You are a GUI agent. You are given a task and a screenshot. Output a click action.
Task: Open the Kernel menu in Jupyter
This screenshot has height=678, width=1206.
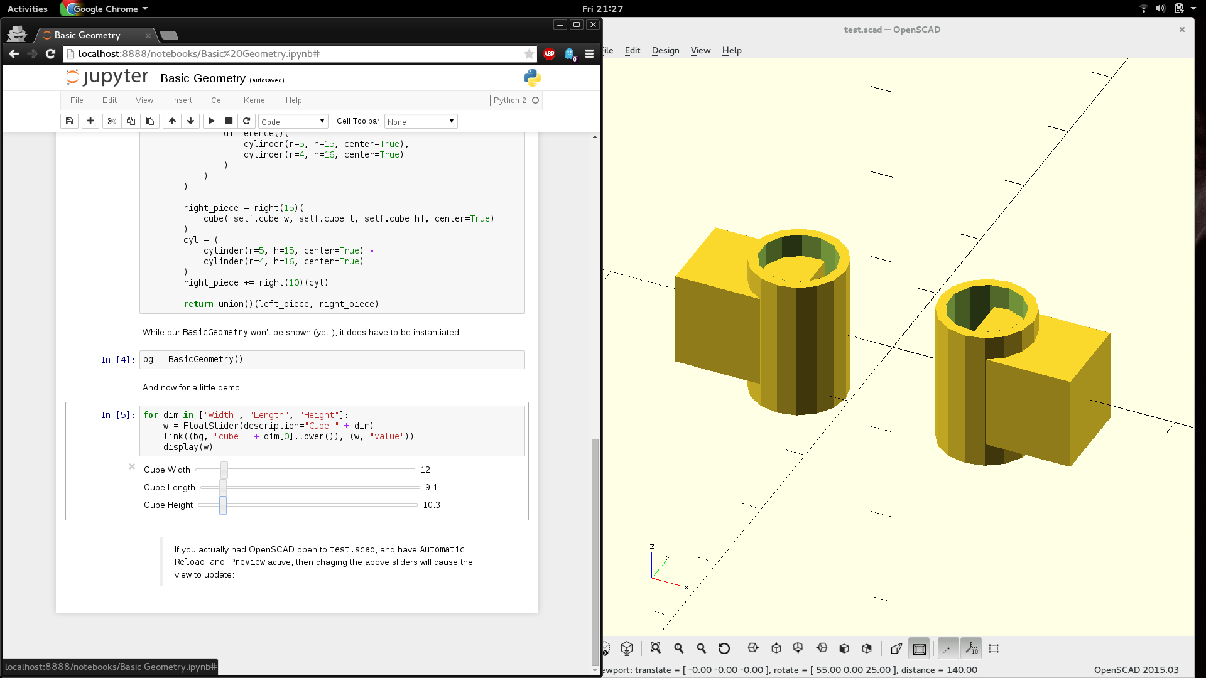[255, 100]
